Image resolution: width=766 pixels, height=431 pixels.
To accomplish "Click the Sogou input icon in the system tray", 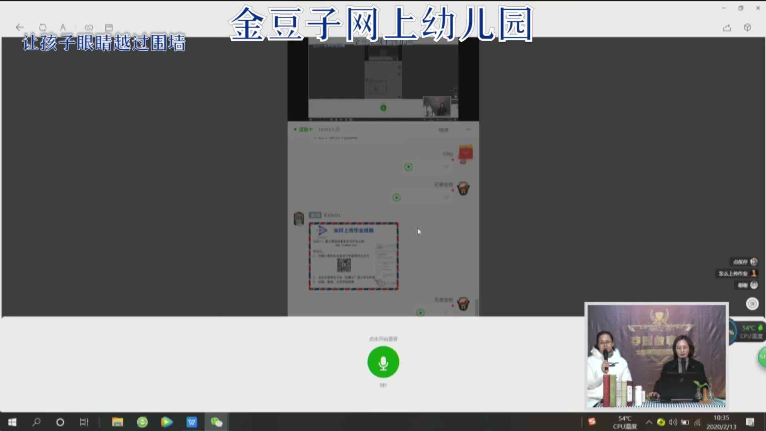I will (x=592, y=421).
